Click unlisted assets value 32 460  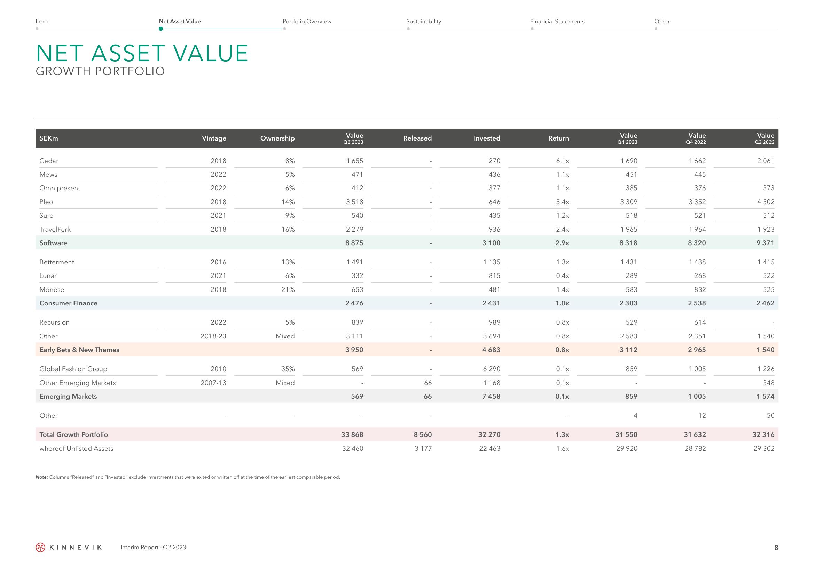coord(352,448)
